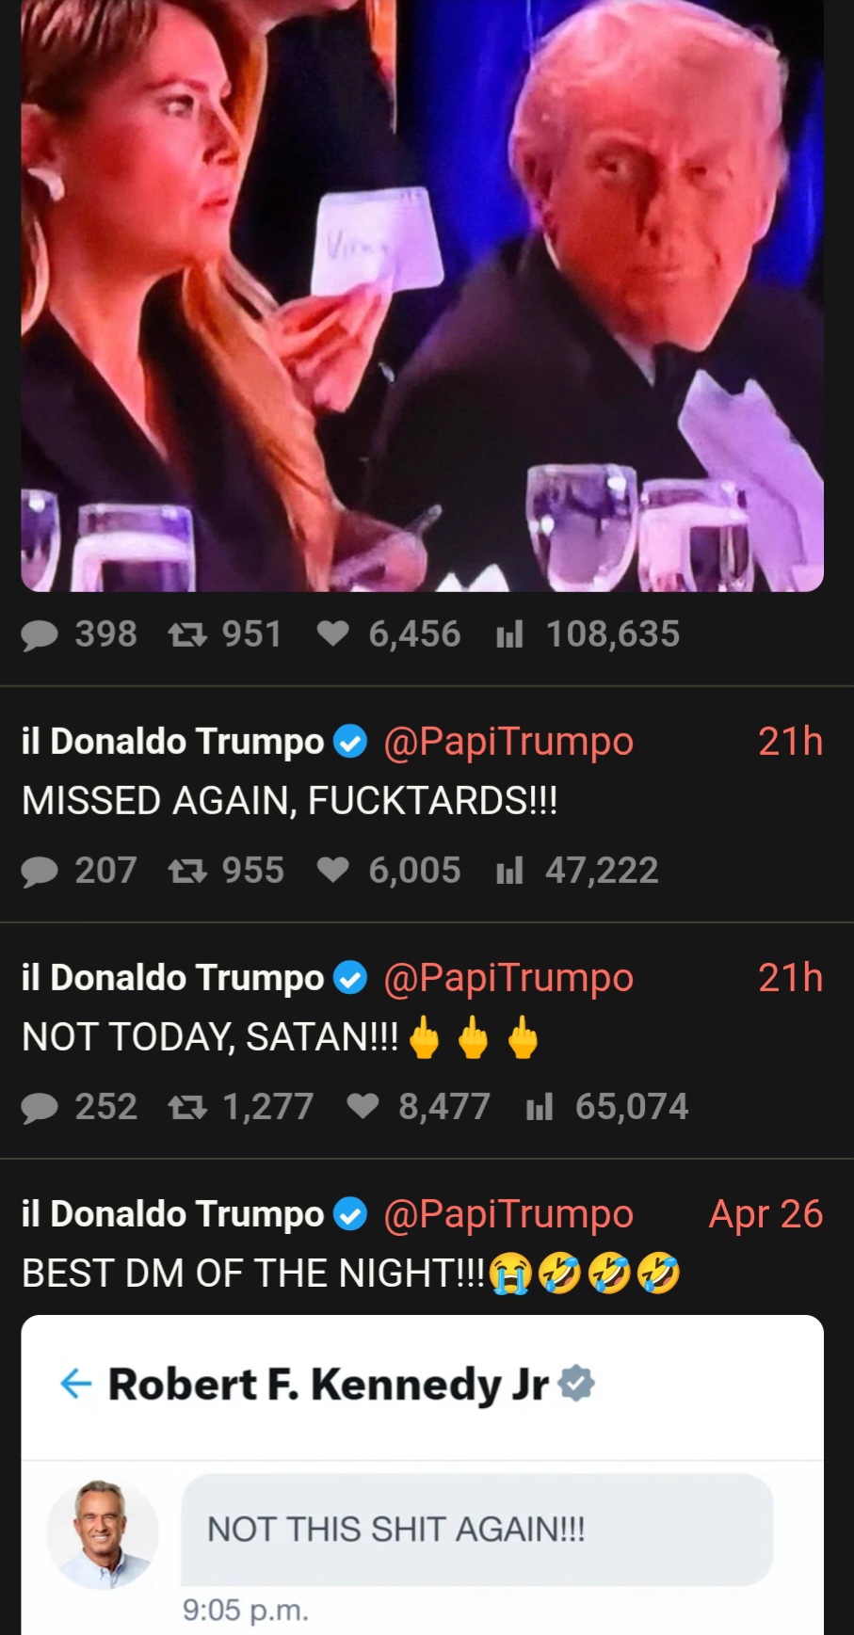Tap the Robert F. Kennedy Jr profile avatar
The image size is (854, 1635).
pyautogui.click(x=103, y=1534)
